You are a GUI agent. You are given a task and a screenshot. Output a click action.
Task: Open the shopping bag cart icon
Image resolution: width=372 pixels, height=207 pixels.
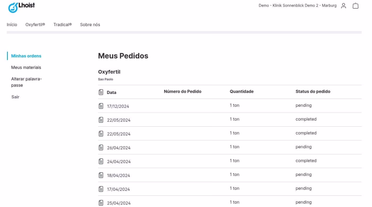pyautogui.click(x=355, y=6)
